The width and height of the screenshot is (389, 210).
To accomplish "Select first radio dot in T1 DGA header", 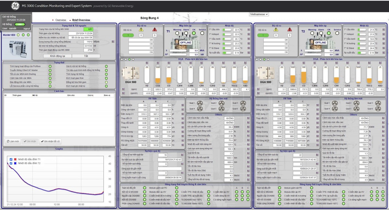I will pyautogui.click(x=122, y=59).
